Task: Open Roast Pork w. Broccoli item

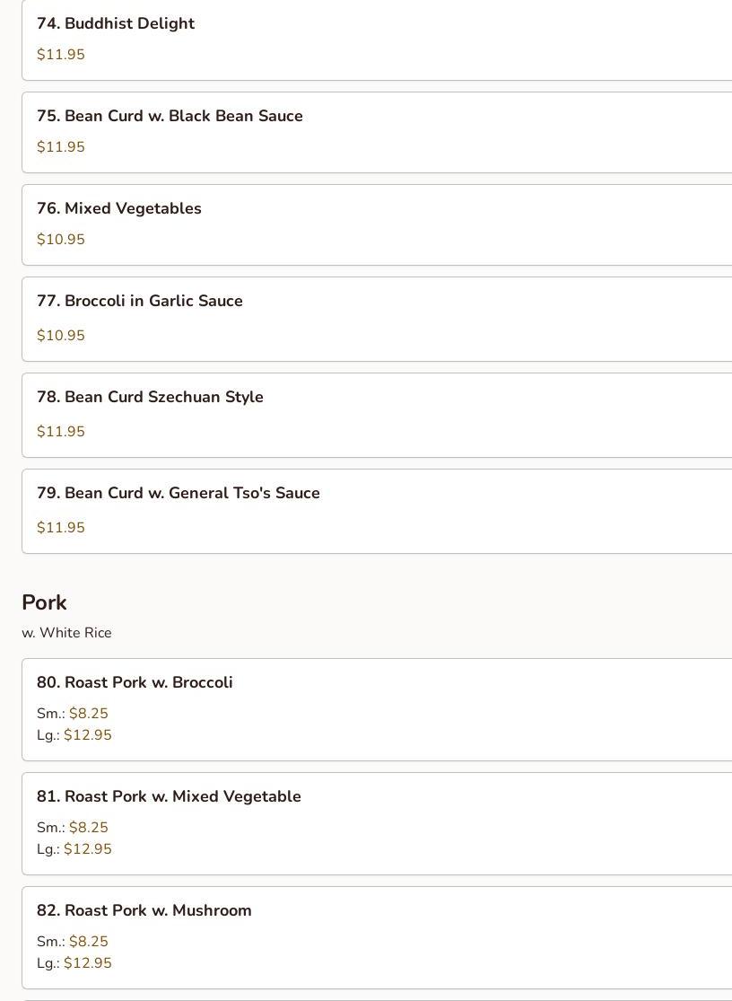Action: [x=135, y=683]
